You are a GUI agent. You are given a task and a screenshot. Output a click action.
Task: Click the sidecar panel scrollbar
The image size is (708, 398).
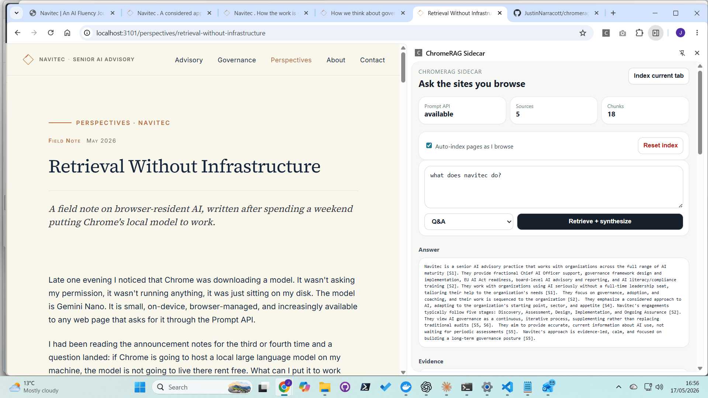click(700, 112)
